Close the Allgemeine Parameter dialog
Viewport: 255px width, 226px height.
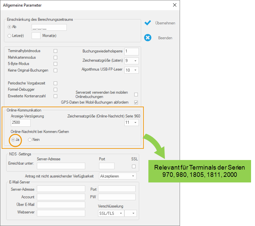174,5
